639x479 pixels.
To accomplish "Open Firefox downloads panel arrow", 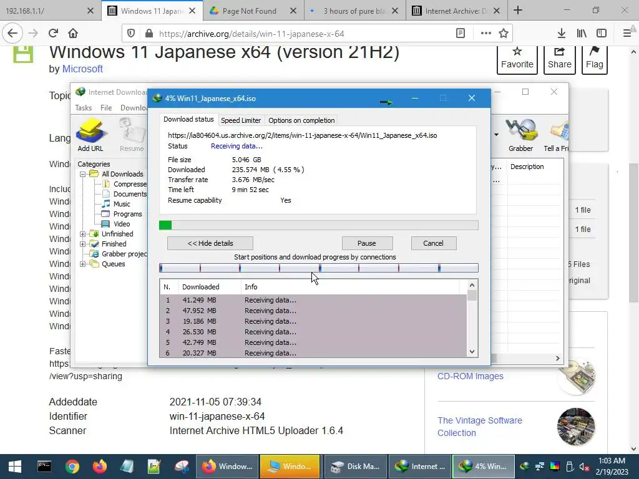I will click(562, 34).
